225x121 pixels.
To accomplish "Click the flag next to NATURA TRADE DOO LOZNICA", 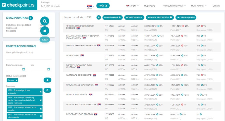I will click(96, 85).
